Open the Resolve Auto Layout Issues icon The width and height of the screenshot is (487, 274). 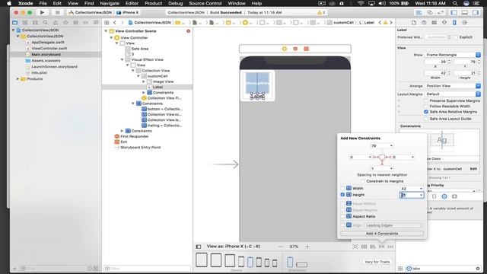390,247
